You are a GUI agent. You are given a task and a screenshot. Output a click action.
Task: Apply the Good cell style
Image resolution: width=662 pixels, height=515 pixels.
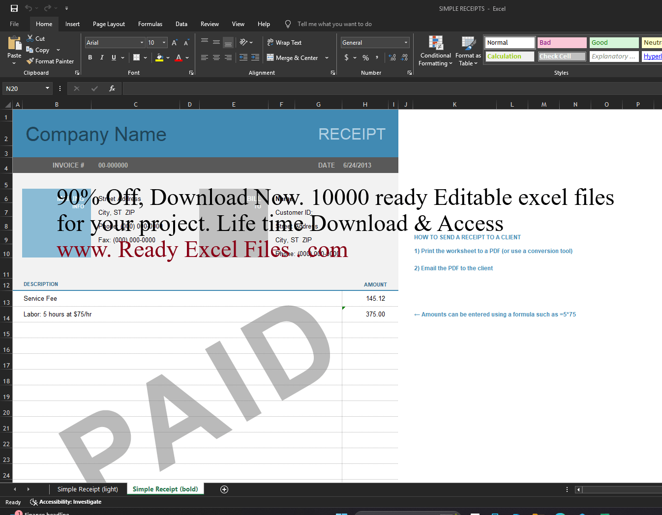coord(614,43)
